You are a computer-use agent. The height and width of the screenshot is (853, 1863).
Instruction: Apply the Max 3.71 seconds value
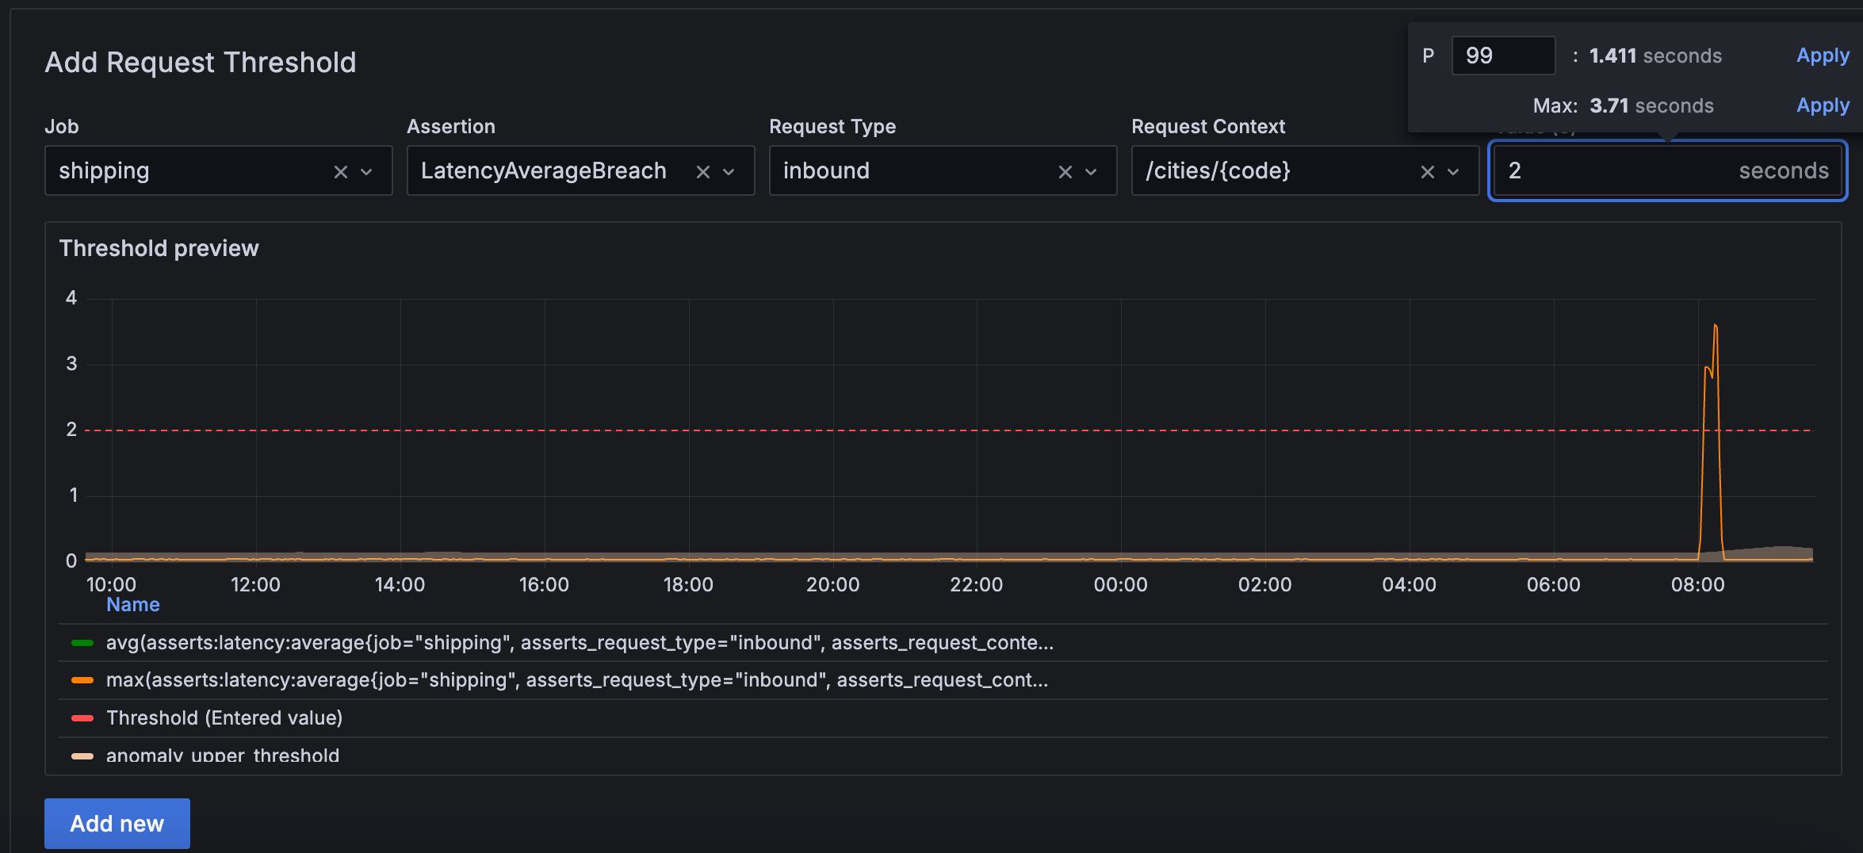pyautogui.click(x=1822, y=105)
